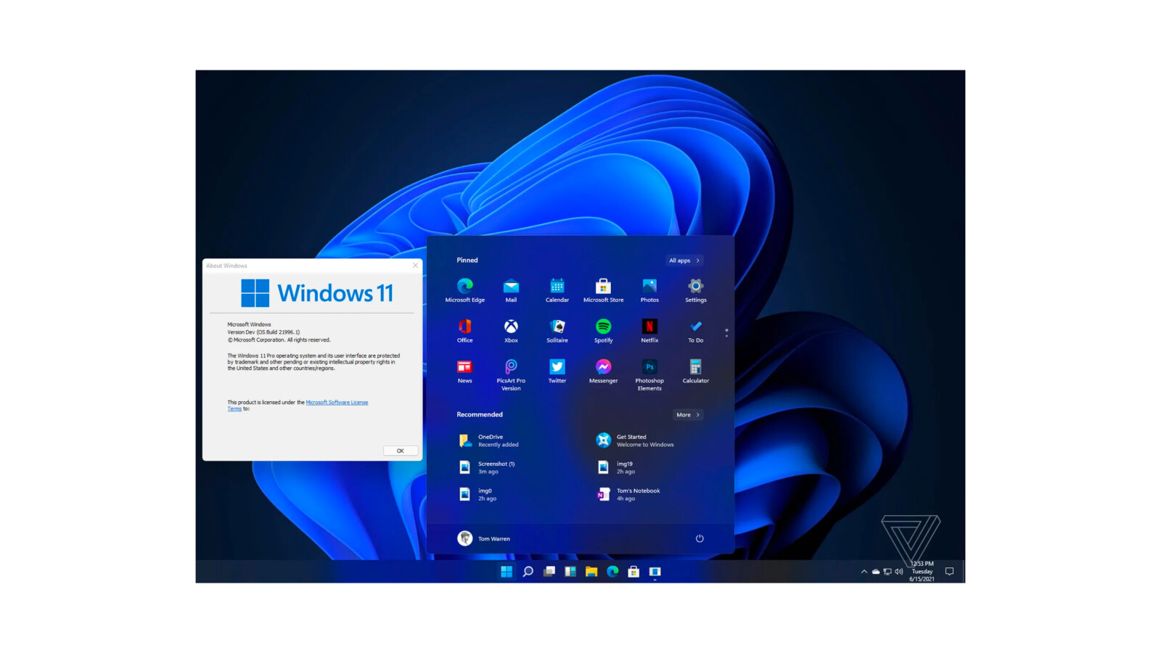The height and width of the screenshot is (653, 1161).
Task: Open File Explorer from the taskbar
Action: [x=591, y=572]
